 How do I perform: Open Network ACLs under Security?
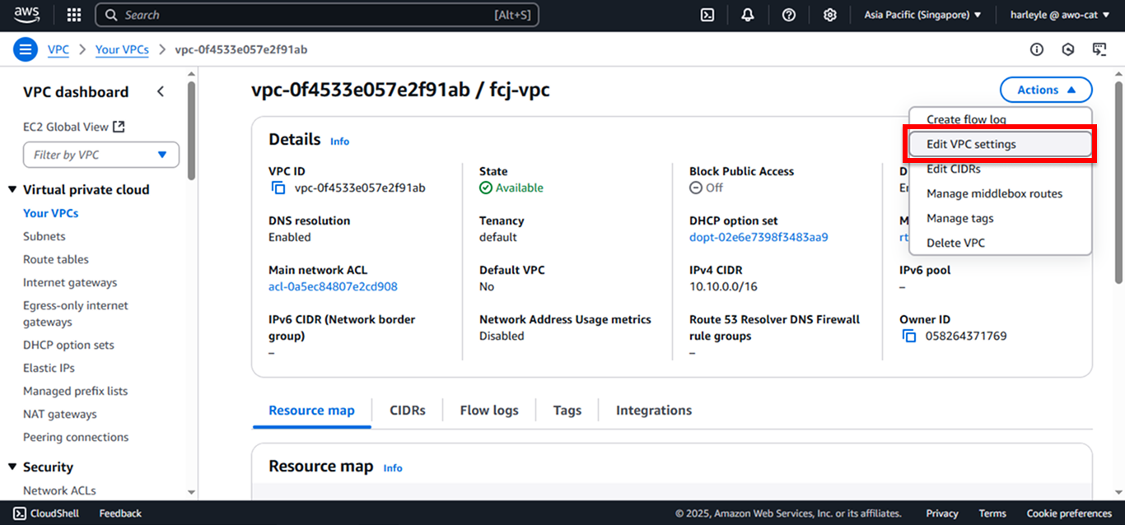[x=59, y=490]
